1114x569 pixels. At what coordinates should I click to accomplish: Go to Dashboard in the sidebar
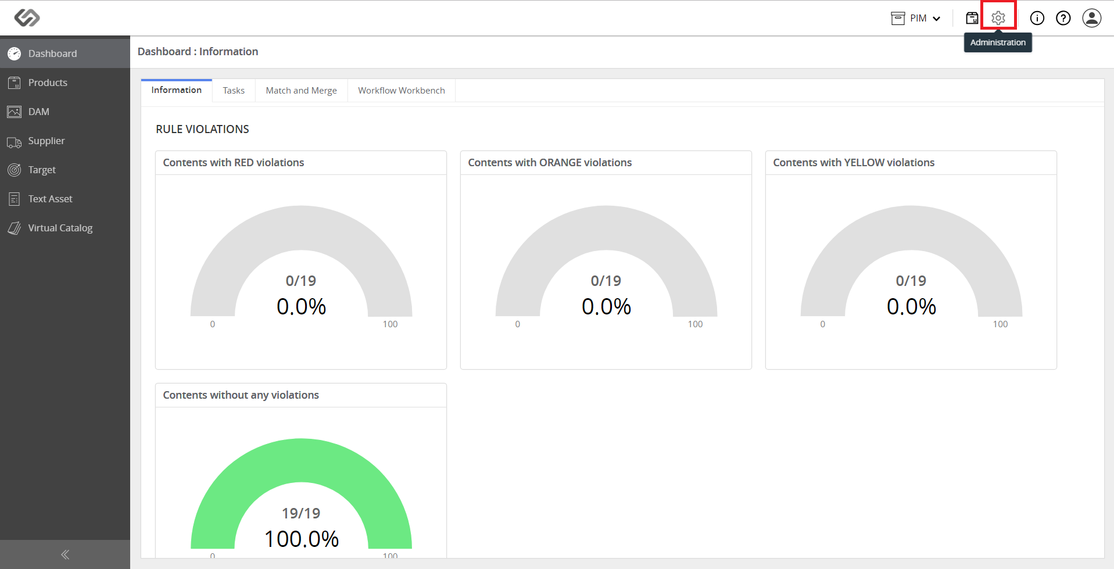(65, 53)
